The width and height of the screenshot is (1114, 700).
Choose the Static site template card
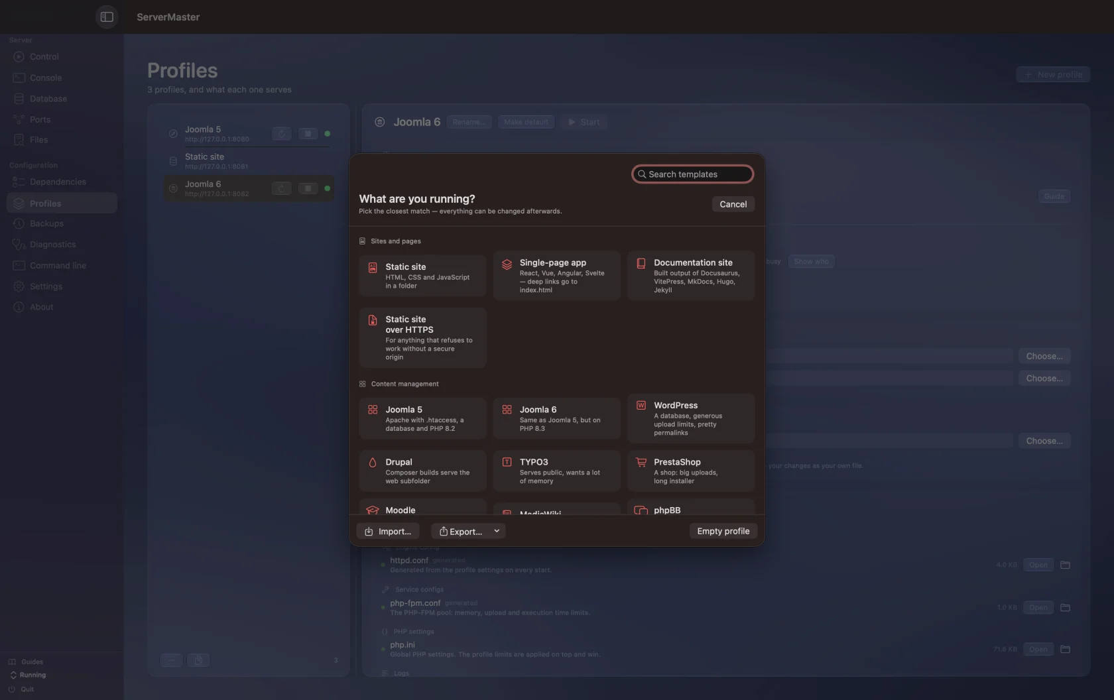(422, 276)
